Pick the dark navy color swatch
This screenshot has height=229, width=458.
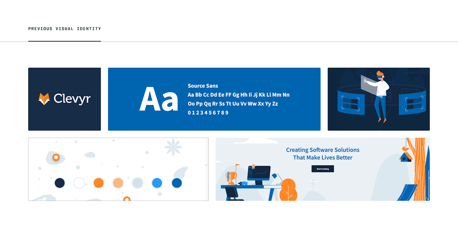60,183
